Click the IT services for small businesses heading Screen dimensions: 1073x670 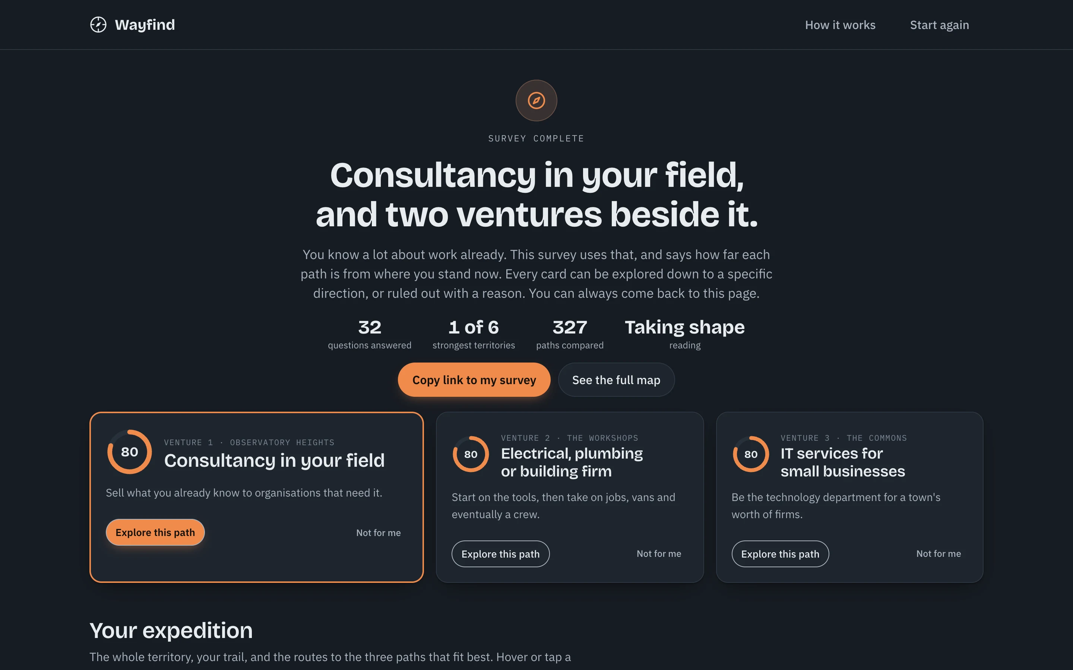[842, 462]
